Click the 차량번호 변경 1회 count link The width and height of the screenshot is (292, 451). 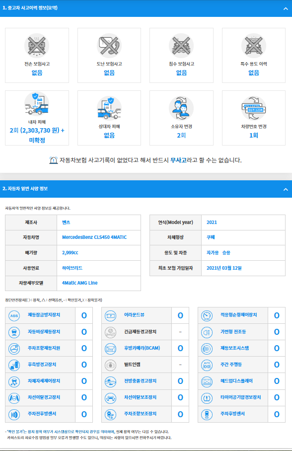click(253, 136)
